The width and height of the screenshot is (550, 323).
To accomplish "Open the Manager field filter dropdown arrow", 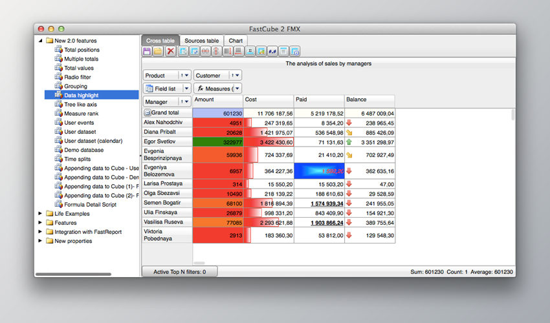I will (x=187, y=101).
